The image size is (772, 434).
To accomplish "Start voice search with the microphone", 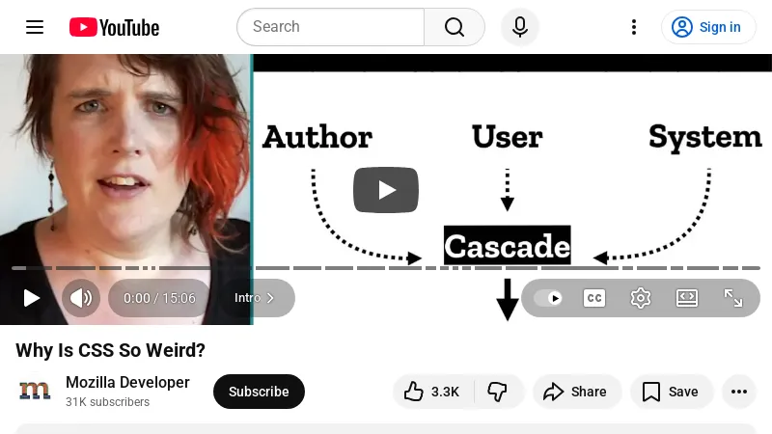I will tap(520, 27).
